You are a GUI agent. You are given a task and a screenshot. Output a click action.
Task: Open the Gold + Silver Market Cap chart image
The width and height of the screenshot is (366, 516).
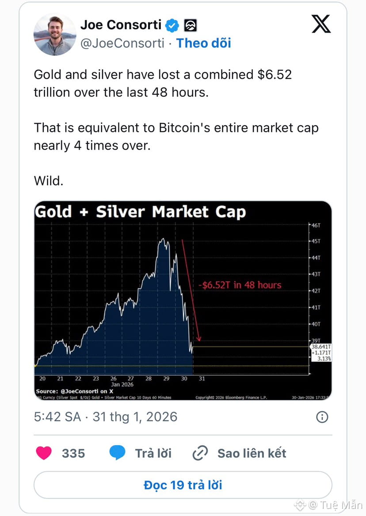pyautogui.click(x=183, y=301)
